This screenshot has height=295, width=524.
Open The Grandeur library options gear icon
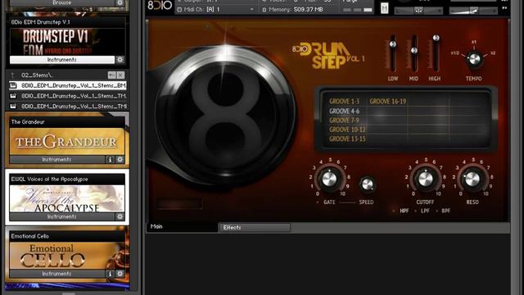point(120,160)
